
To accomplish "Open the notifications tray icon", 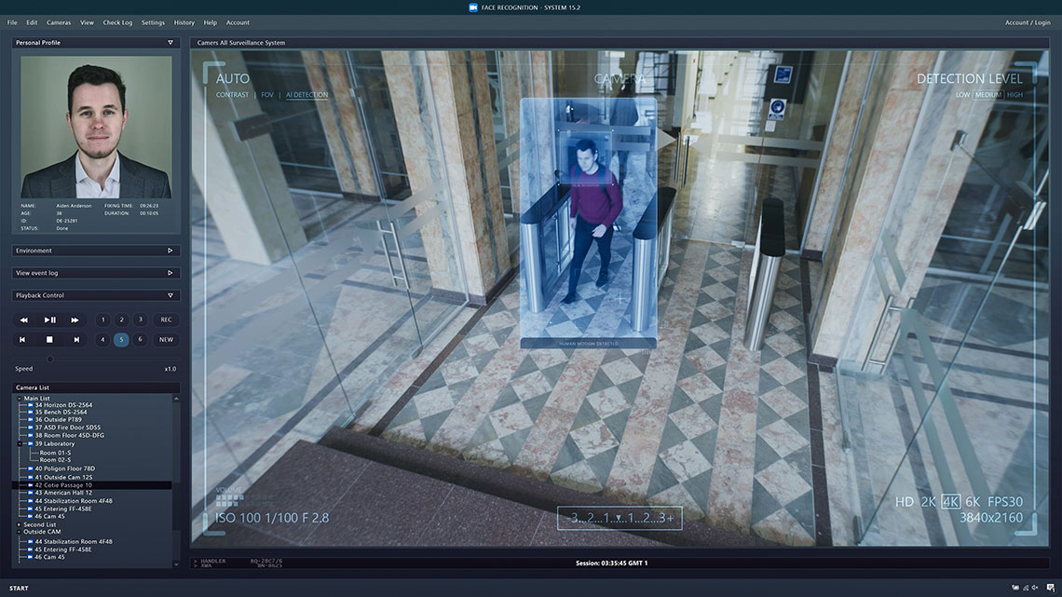I will pyautogui.click(x=1051, y=588).
